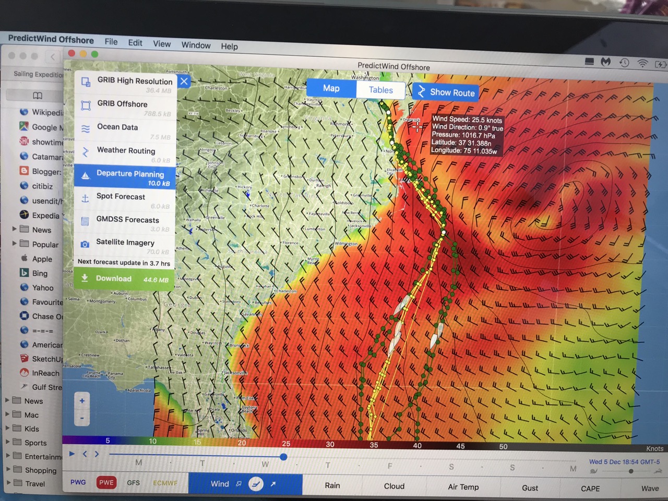Click the GRIB Offshore icon
Image resolution: width=668 pixels, height=501 pixels.
coord(86,106)
